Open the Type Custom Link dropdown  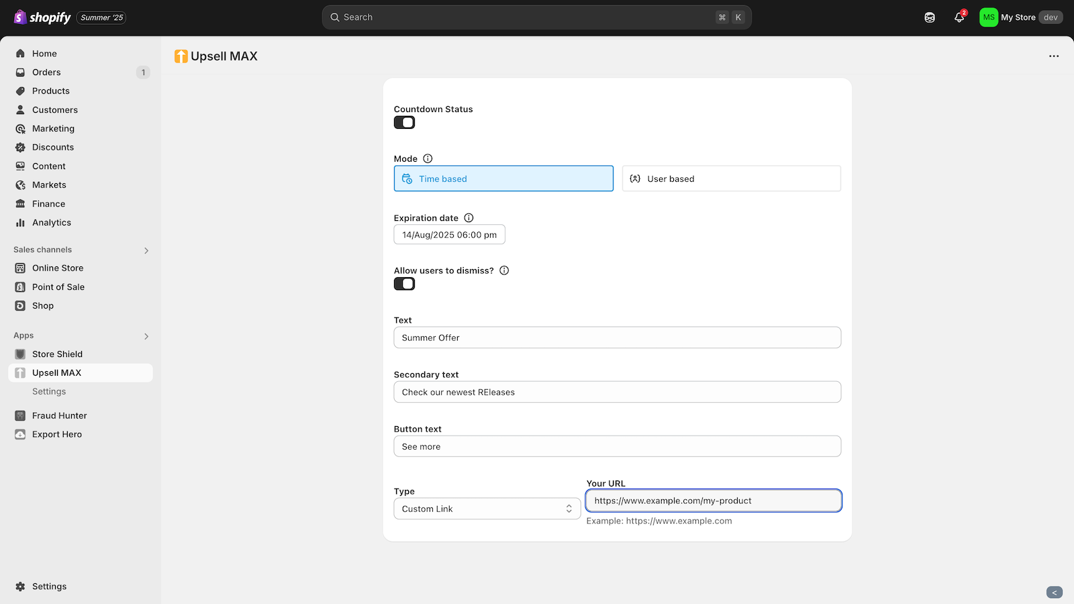pyautogui.click(x=487, y=508)
